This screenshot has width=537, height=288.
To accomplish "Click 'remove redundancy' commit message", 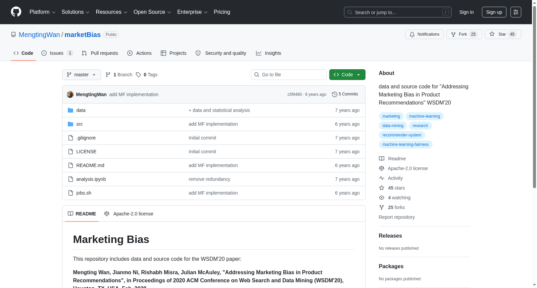I will [x=209, y=179].
